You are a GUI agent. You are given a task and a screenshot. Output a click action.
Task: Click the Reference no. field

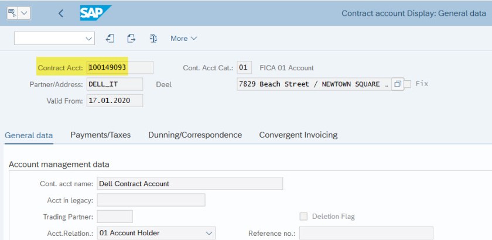click(365, 233)
